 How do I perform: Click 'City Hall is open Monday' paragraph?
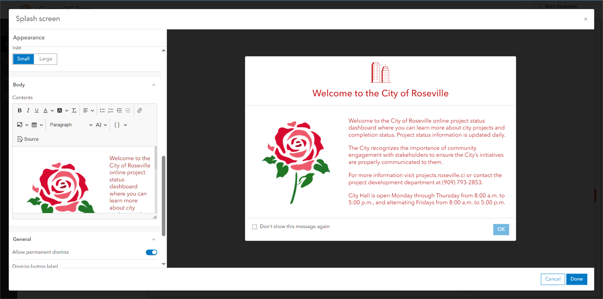[x=427, y=199]
